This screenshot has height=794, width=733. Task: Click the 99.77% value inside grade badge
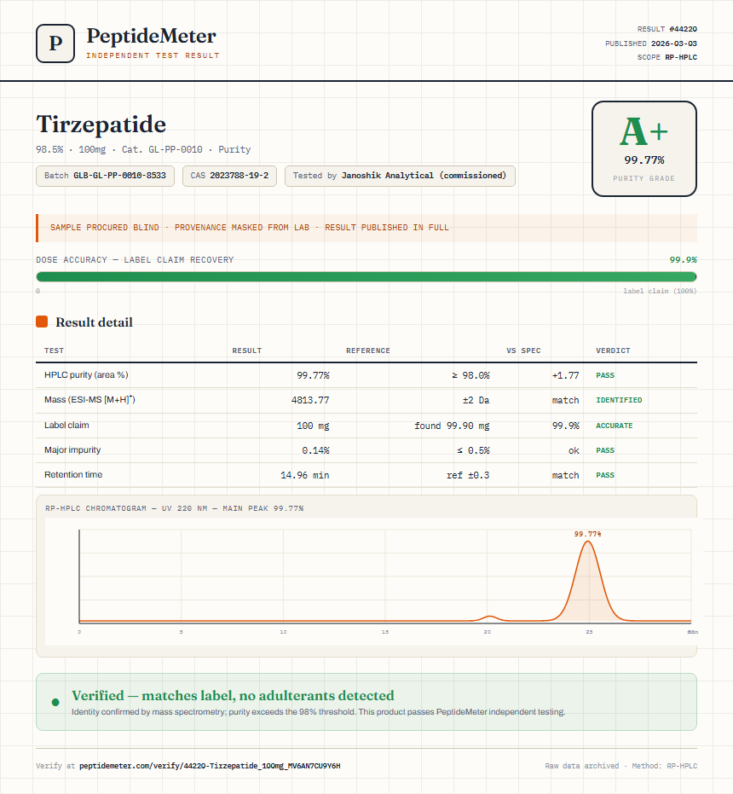[644, 160]
